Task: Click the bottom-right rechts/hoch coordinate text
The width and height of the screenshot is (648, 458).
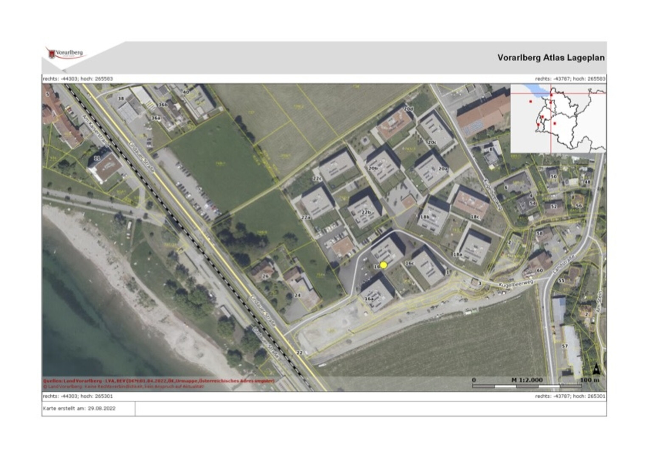Action: [x=570, y=396]
